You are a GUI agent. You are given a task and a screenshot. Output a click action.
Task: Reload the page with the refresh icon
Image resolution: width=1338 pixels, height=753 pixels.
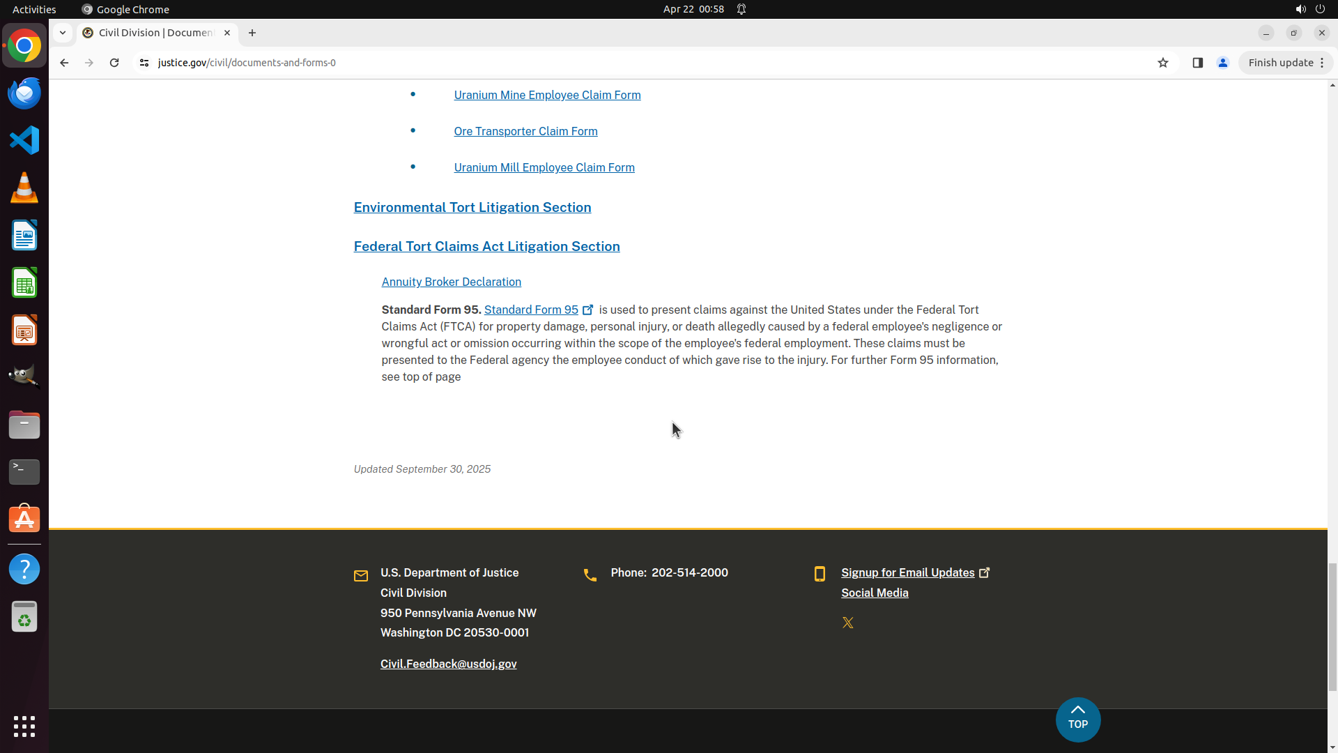pyautogui.click(x=114, y=63)
